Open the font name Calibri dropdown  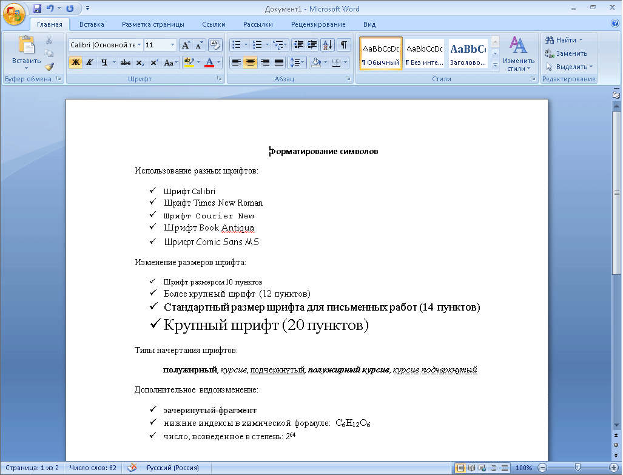[x=139, y=45]
